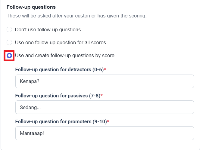Image resolution: width=200 pixels, height=150 pixels.
Task: Click the "Follow-up question for detractors (0-6)" label
Action: 59,69
